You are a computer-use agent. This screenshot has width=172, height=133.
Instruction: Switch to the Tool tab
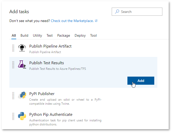click(x=93, y=35)
